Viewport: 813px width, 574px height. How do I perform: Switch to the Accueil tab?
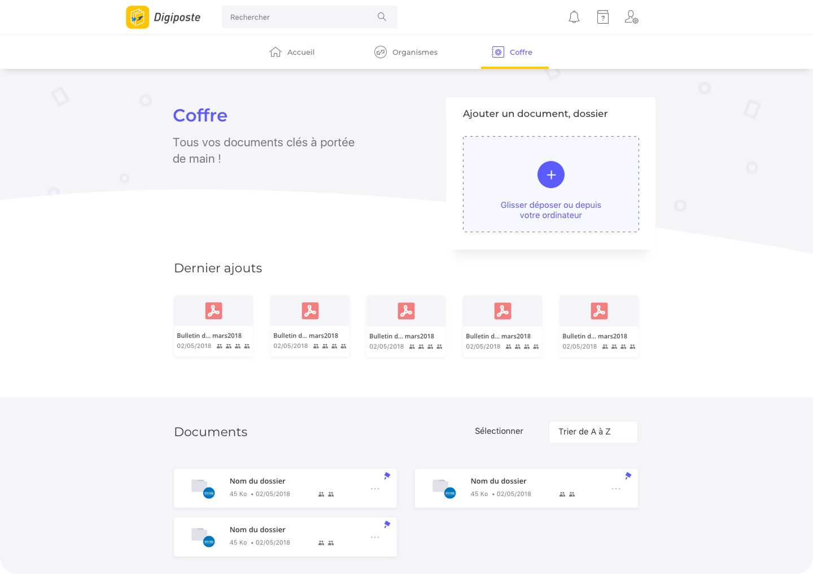point(292,52)
